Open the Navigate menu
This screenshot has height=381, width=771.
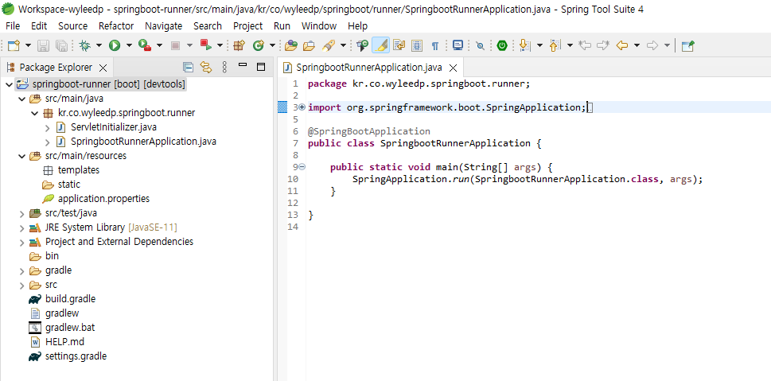[163, 26]
